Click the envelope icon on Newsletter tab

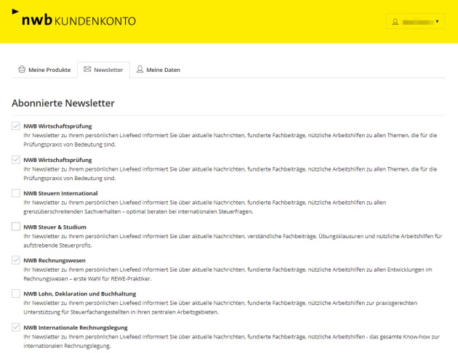pos(87,70)
